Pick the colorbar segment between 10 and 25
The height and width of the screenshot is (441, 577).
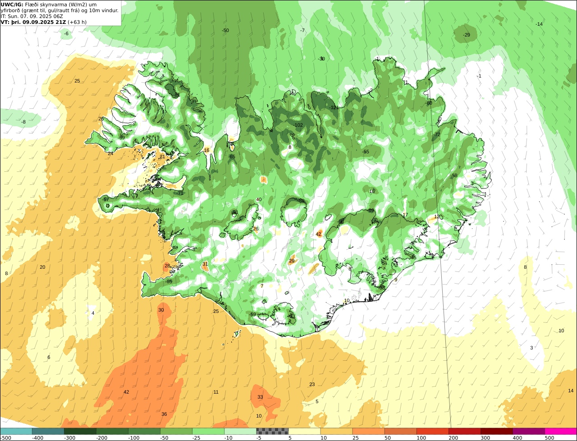(336, 432)
